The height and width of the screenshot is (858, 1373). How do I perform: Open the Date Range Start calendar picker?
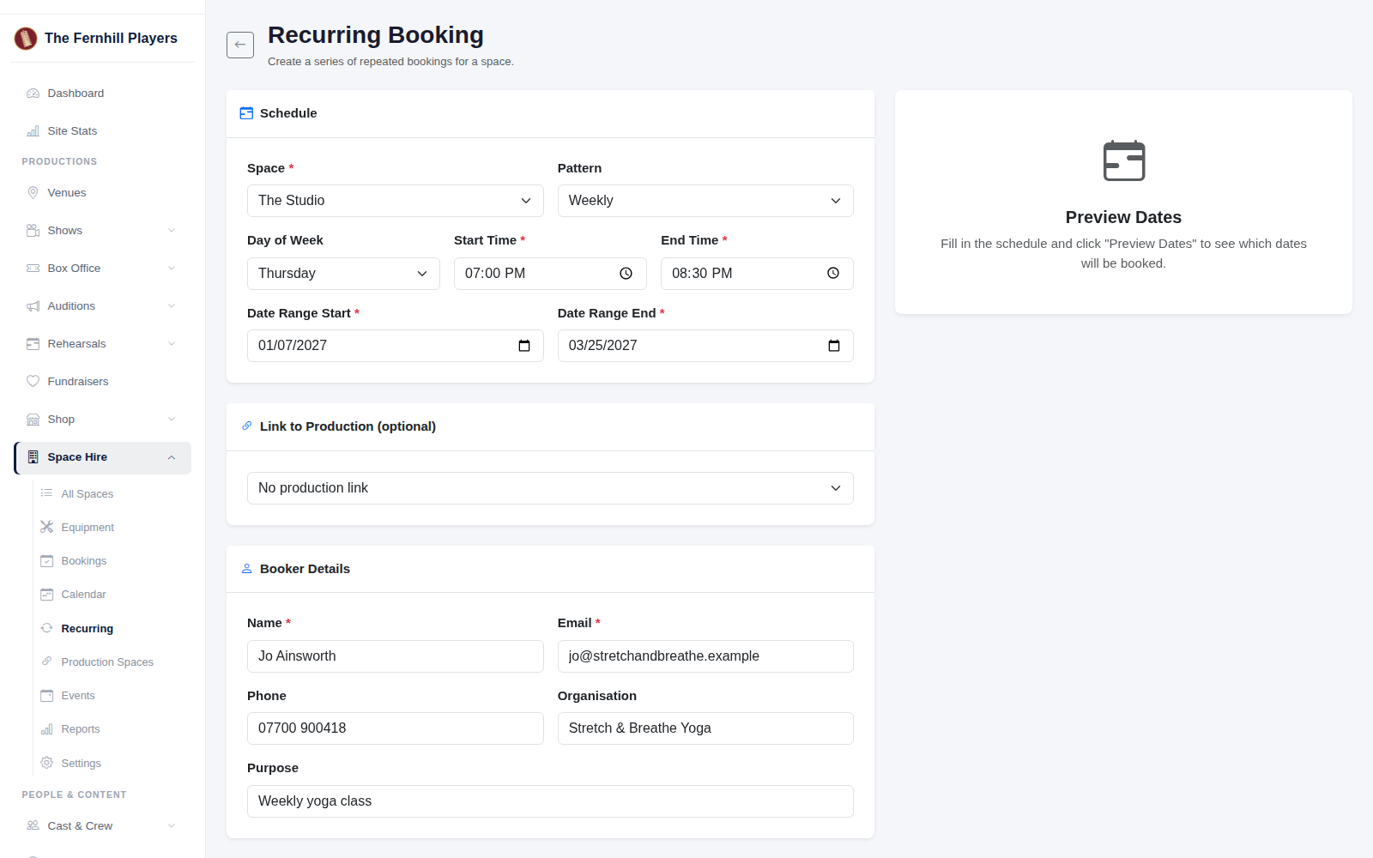point(524,346)
